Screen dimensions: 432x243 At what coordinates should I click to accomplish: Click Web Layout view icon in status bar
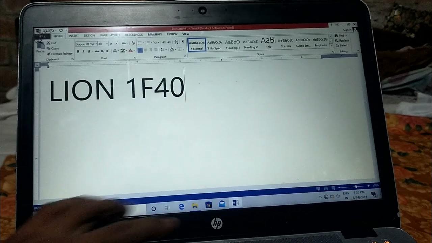click(x=333, y=188)
